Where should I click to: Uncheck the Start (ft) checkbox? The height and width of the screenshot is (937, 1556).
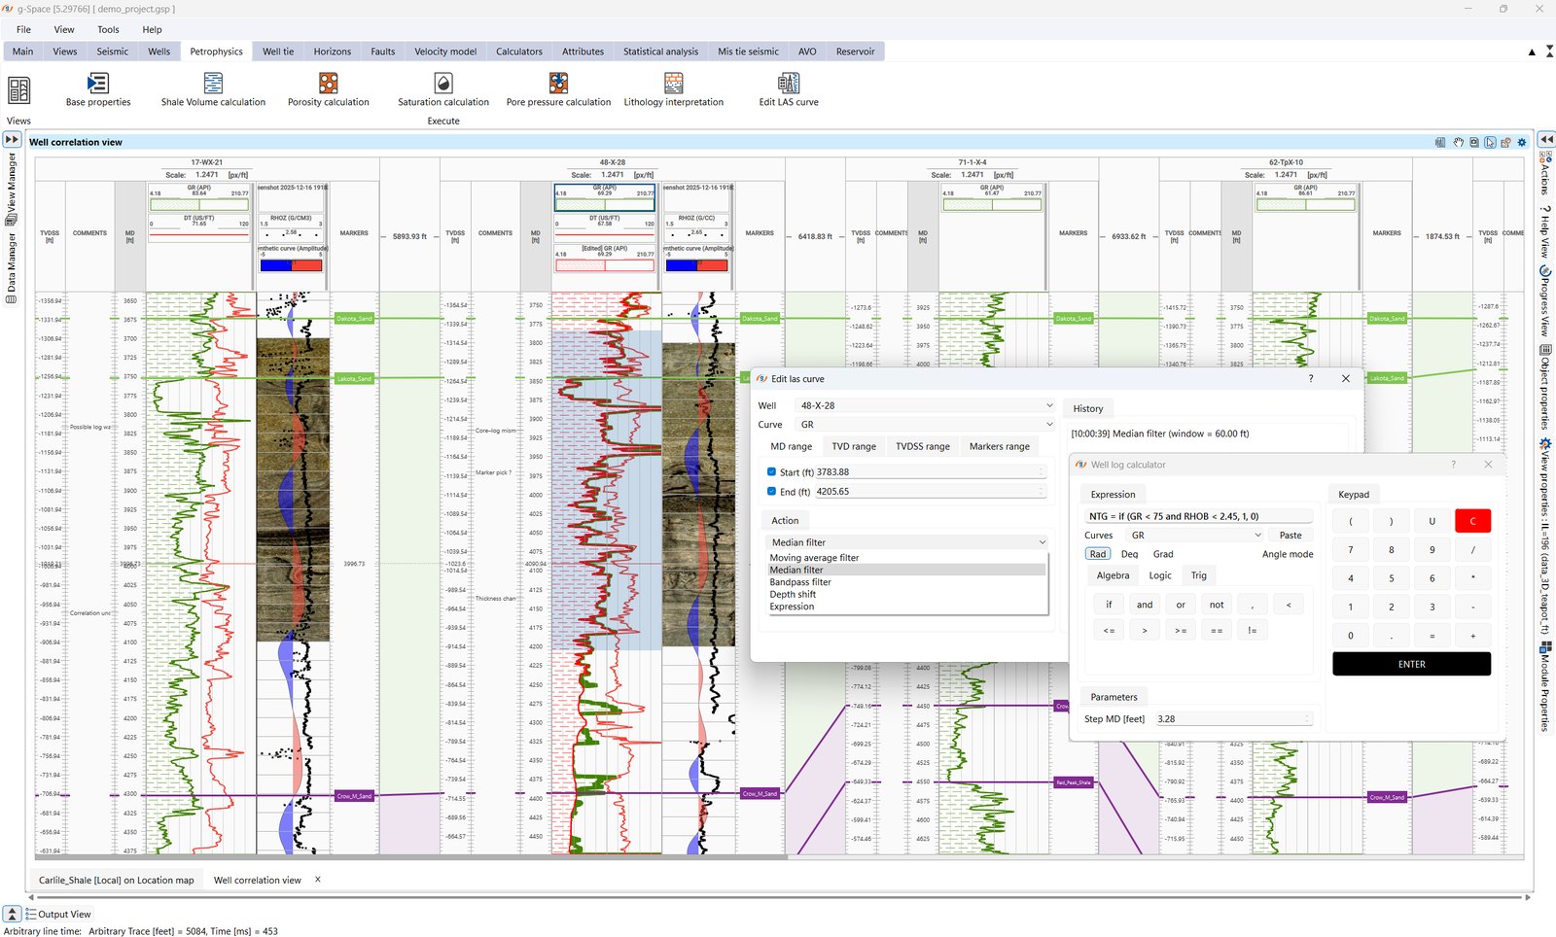pos(771,471)
